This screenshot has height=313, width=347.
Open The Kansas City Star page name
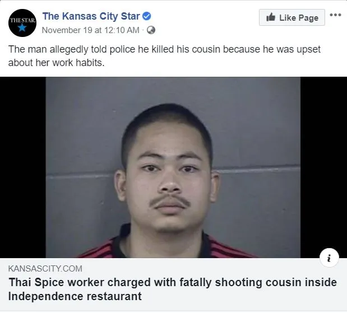tap(91, 16)
